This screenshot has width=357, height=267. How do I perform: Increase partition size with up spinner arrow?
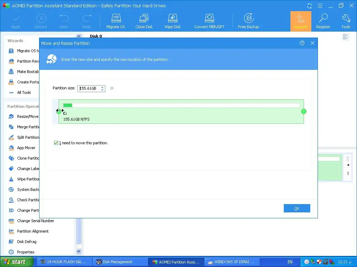[102, 87]
